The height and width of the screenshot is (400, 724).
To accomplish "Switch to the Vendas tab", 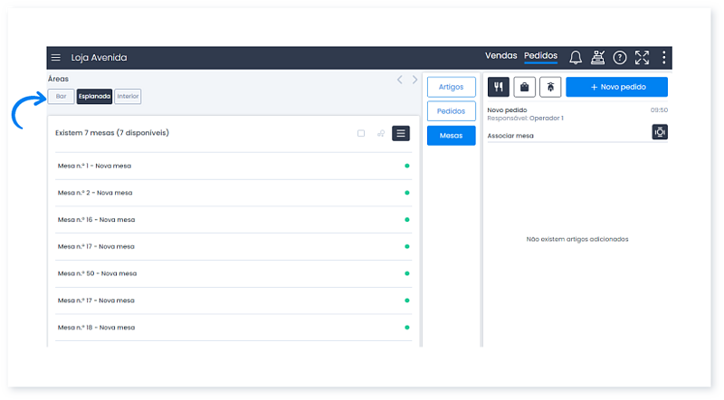I will [x=500, y=56].
